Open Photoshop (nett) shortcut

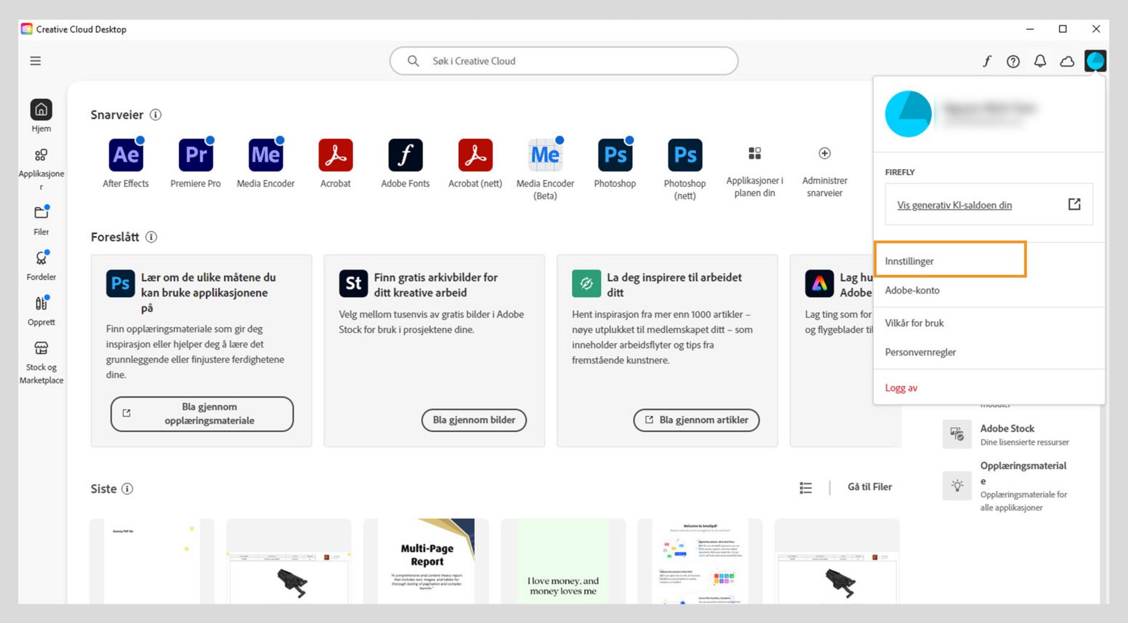[x=685, y=155]
